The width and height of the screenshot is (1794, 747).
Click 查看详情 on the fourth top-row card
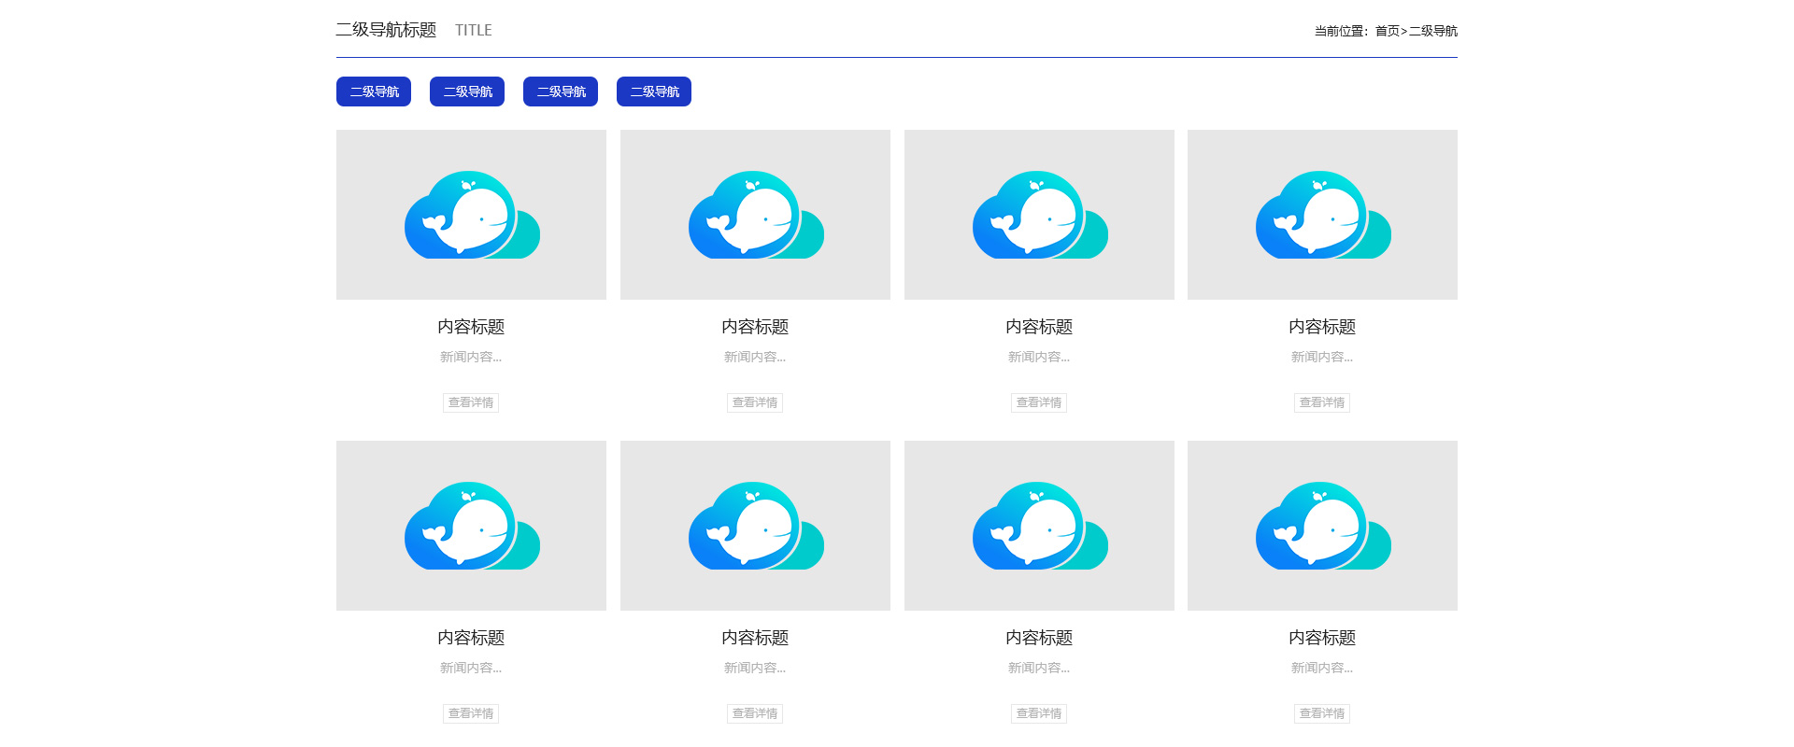tap(1322, 402)
